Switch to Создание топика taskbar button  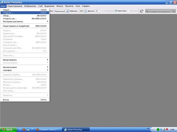click(48, 129)
